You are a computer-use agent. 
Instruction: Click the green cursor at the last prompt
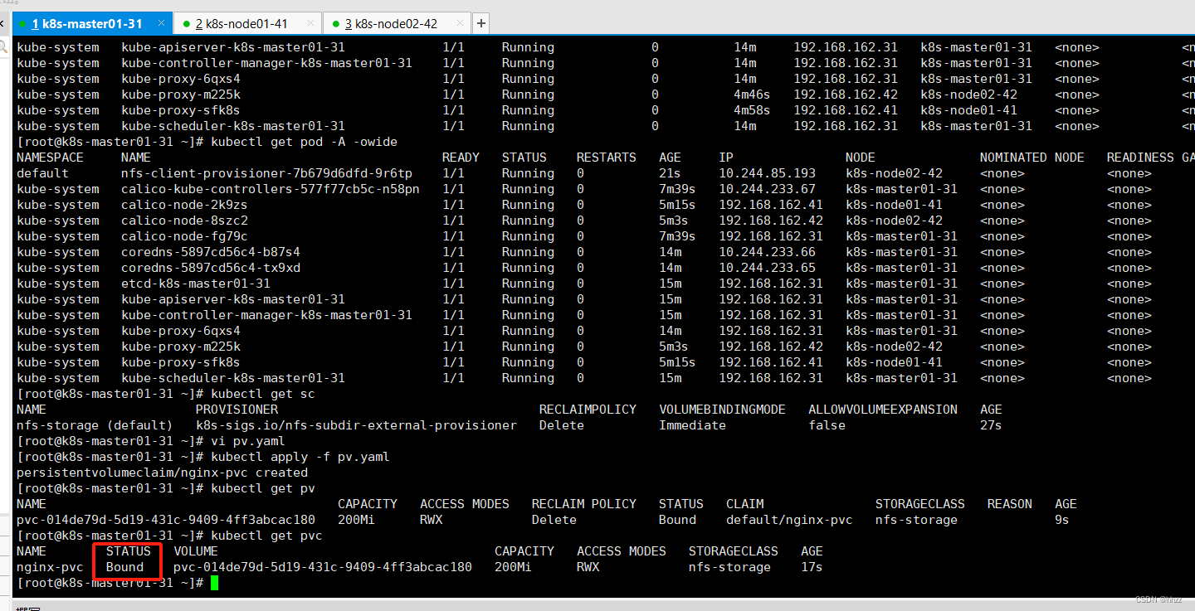click(214, 583)
